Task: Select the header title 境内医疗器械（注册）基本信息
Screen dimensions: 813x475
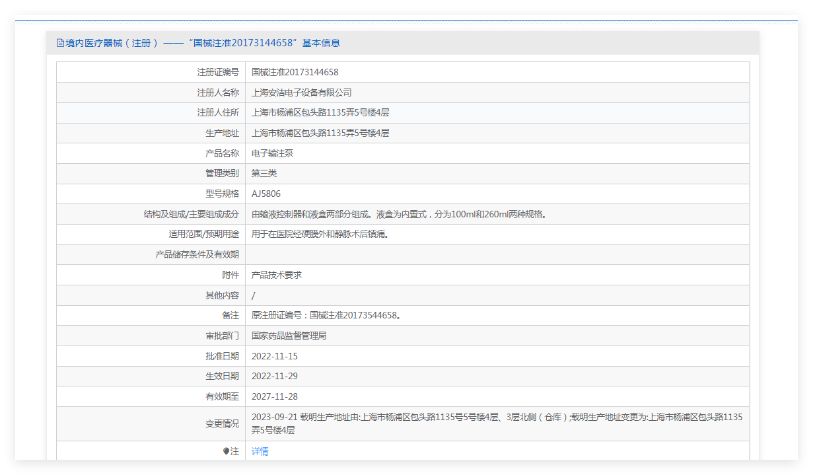Action: 203,43
